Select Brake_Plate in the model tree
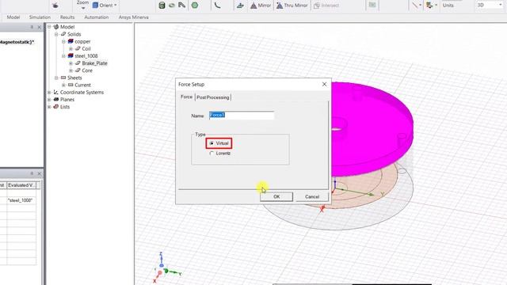507x285 pixels. click(x=94, y=63)
